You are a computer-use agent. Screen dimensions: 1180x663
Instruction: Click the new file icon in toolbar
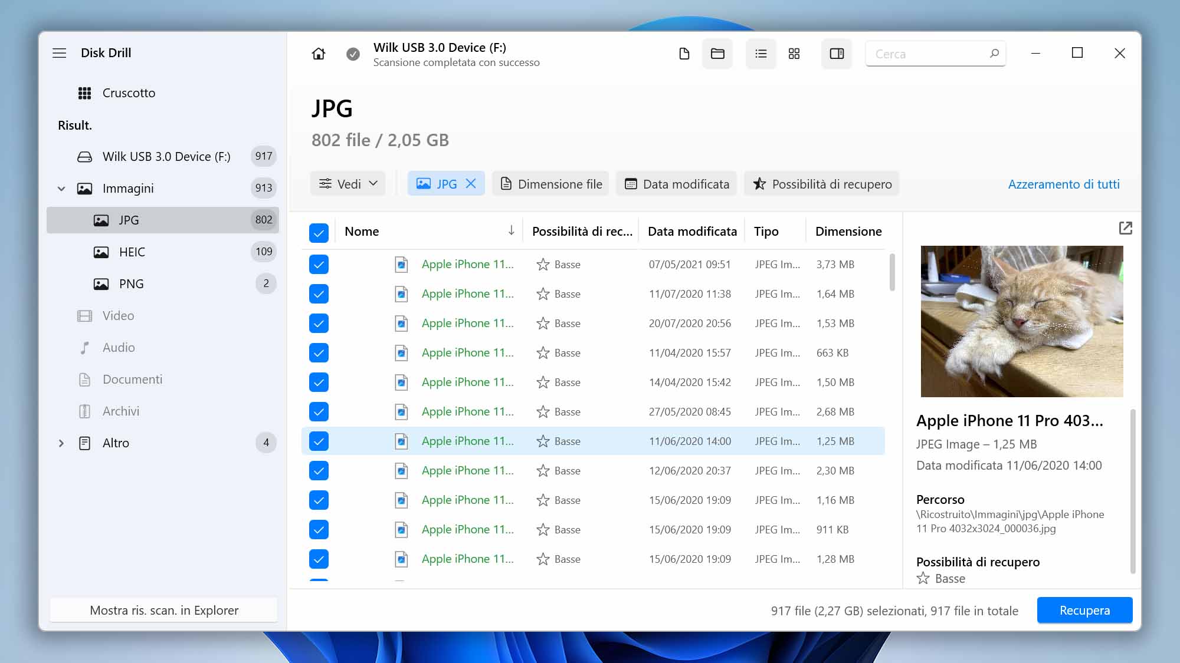[x=684, y=54]
